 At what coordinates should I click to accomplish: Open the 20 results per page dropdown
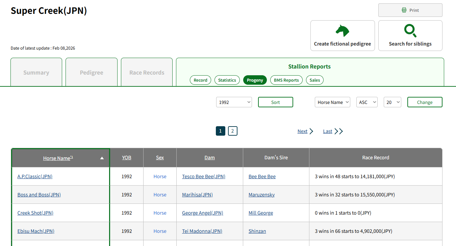[x=392, y=102]
